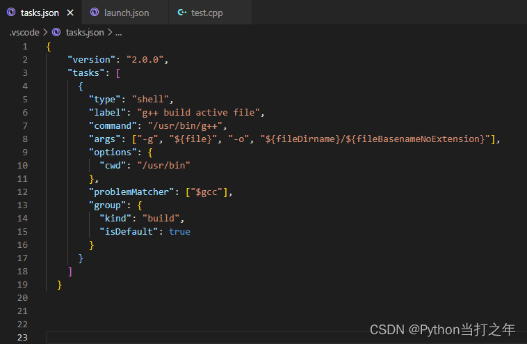Image resolution: width=527 pixels, height=344 pixels.
Task: Click the "kind" key
Action: pyautogui.click(x=115, y=218)
